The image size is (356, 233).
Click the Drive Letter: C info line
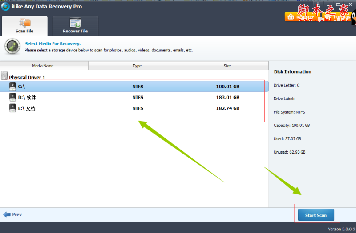[x=287, y=85]
